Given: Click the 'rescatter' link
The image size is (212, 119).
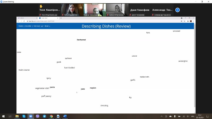Looking at the screenshot, I should (28, 26).
